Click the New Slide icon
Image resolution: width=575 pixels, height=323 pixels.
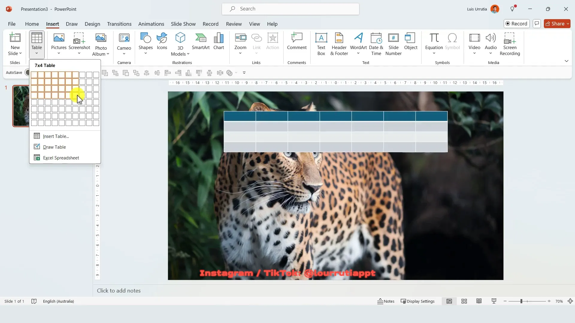pos(15,38)
